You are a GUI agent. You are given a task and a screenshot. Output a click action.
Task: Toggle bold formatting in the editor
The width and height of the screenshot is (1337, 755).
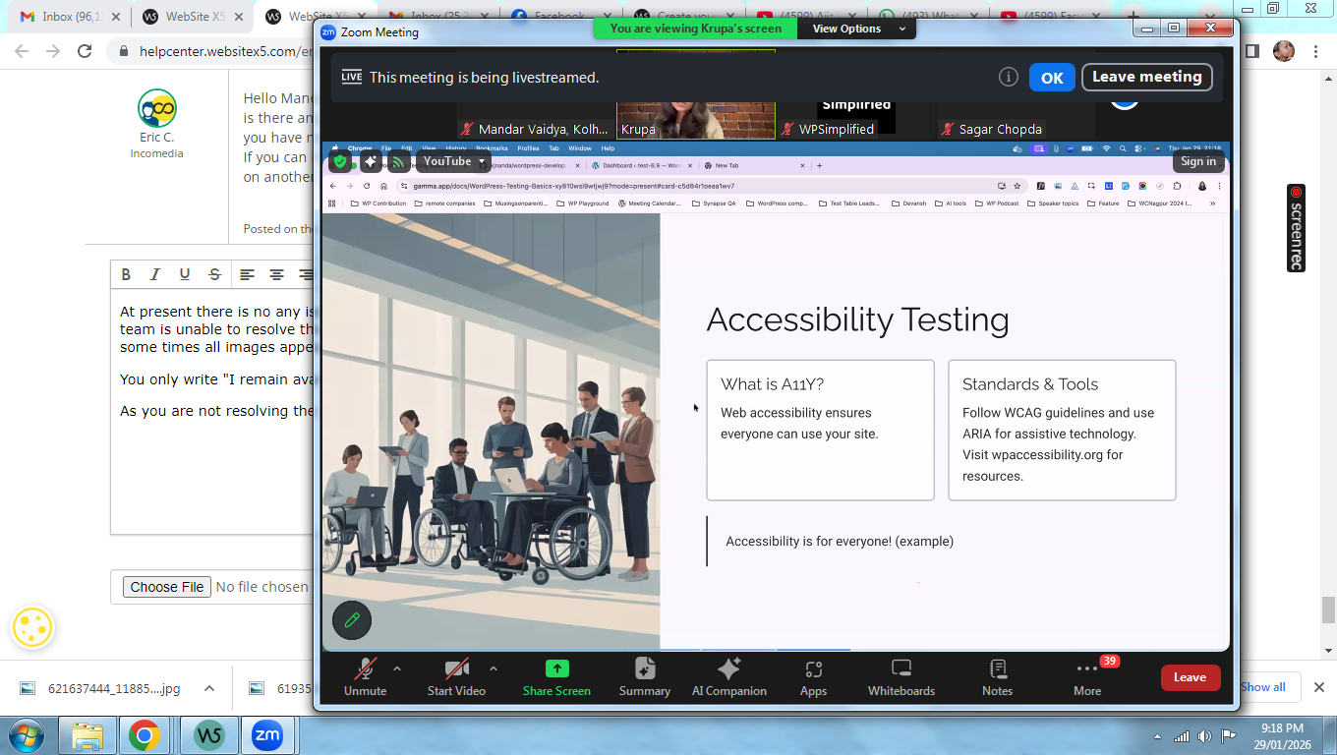(126, 275)
